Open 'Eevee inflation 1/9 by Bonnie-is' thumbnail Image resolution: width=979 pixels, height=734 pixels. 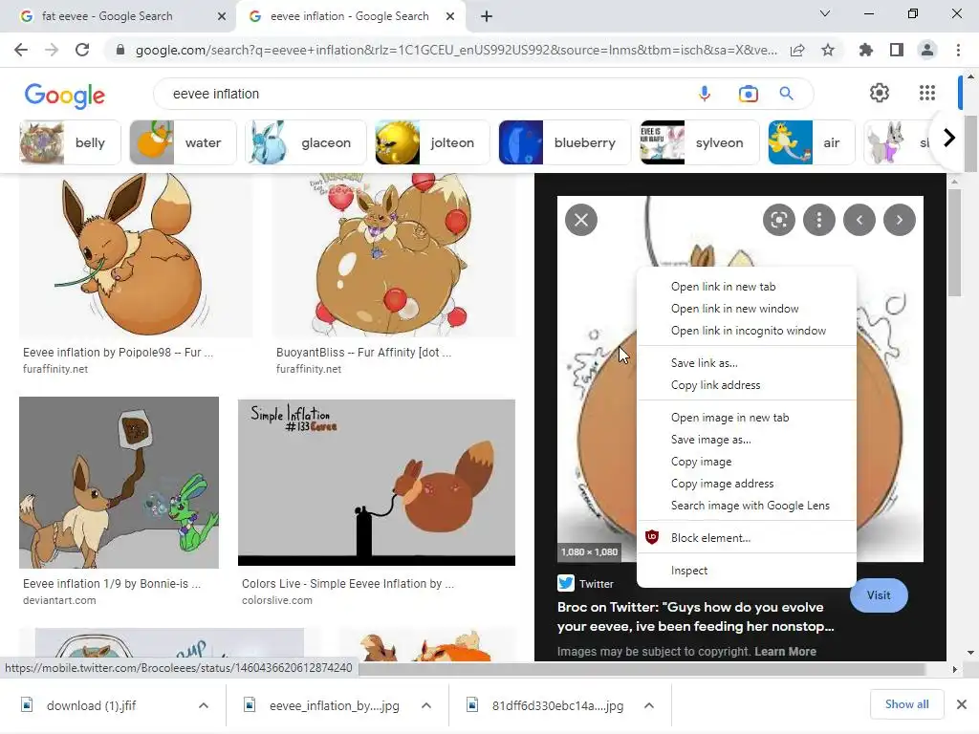119,483
